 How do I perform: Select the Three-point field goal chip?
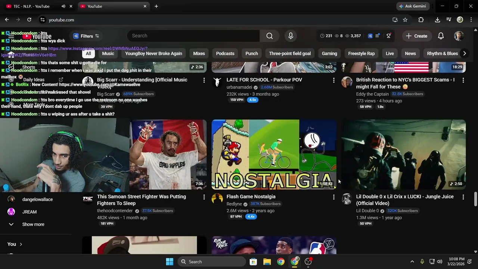290,53
